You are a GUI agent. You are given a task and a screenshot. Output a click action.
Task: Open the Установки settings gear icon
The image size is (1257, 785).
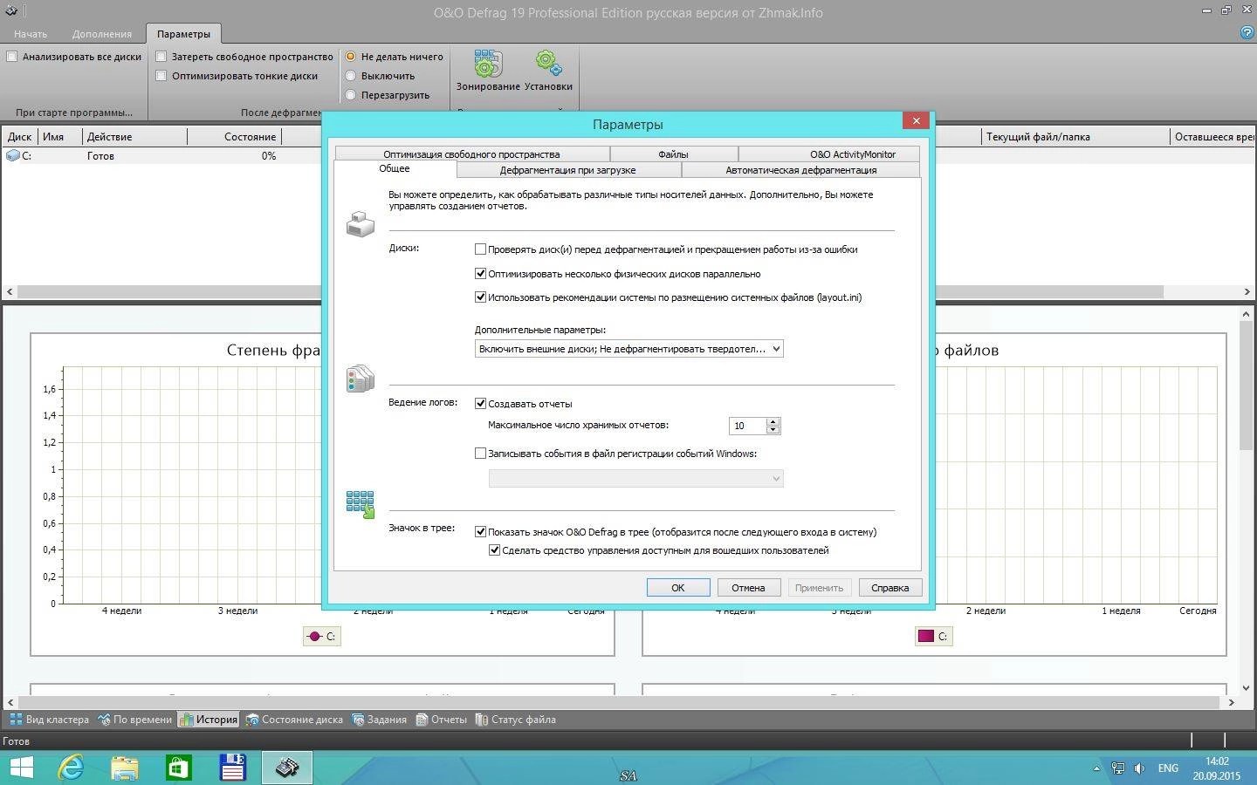548,70
